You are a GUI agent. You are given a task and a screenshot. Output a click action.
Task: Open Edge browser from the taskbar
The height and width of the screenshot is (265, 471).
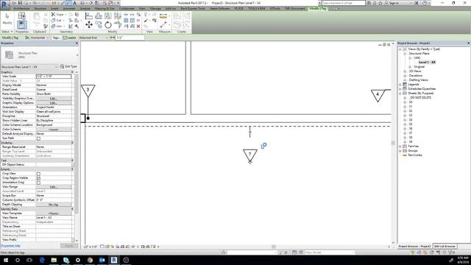pos(42,260)
